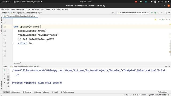
Task: Go to next highlighted error arrow
Action: 169,19
